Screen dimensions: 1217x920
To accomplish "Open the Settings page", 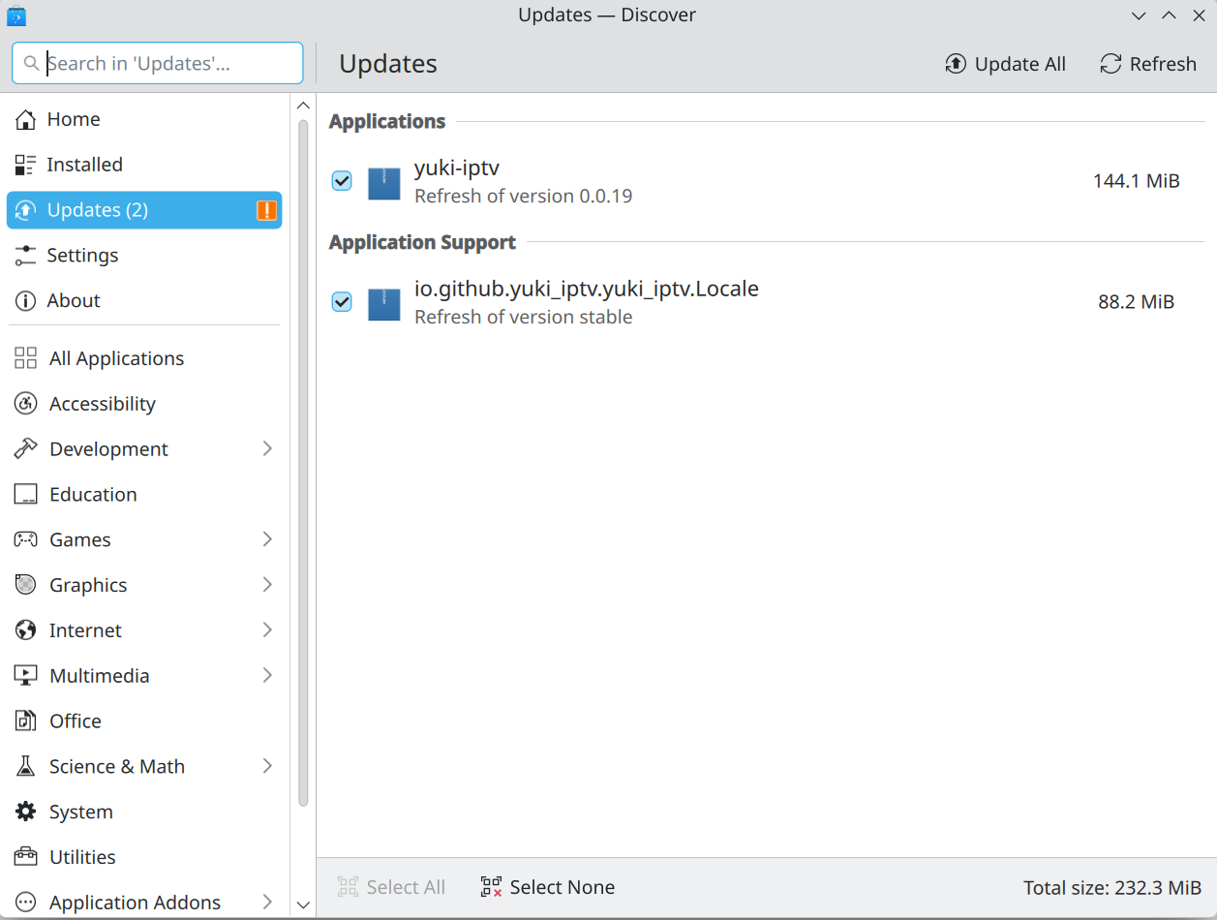I will coord(82,256).
